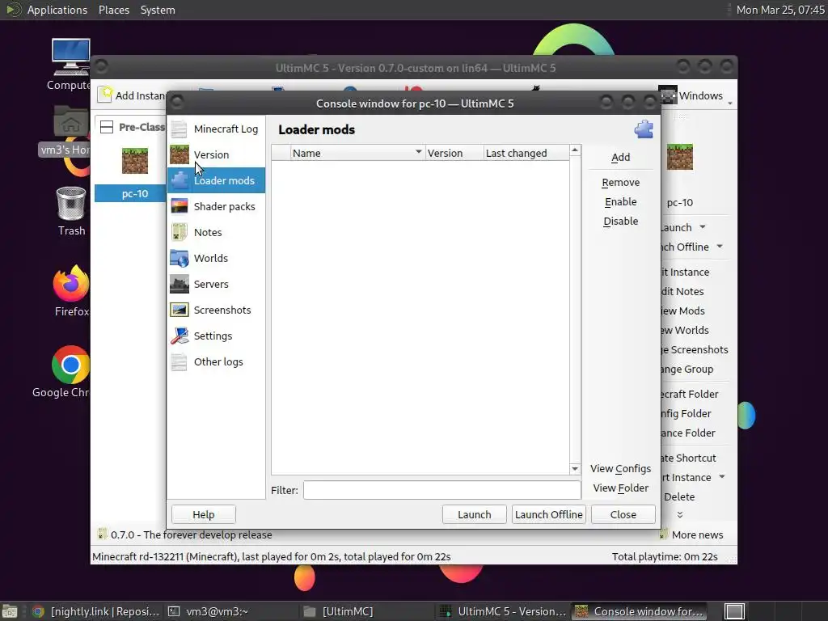Click the Launch Offline button in console window
The image size is (828, 621).
pos(549,514)
